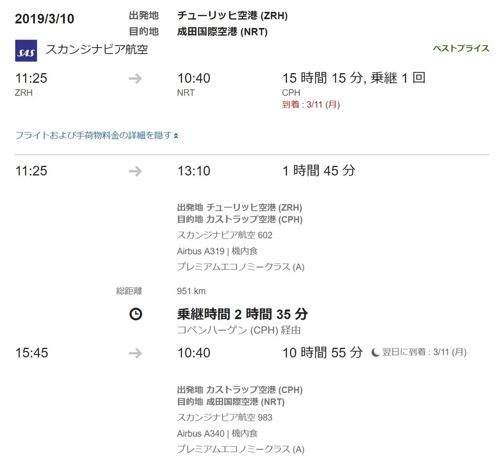
Task: Click total duration 15 時間 15 分, 乗継 1 回
Action: point(354,78)
